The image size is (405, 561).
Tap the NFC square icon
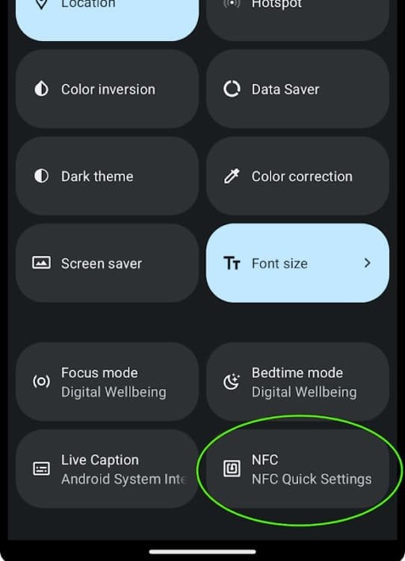232,469
